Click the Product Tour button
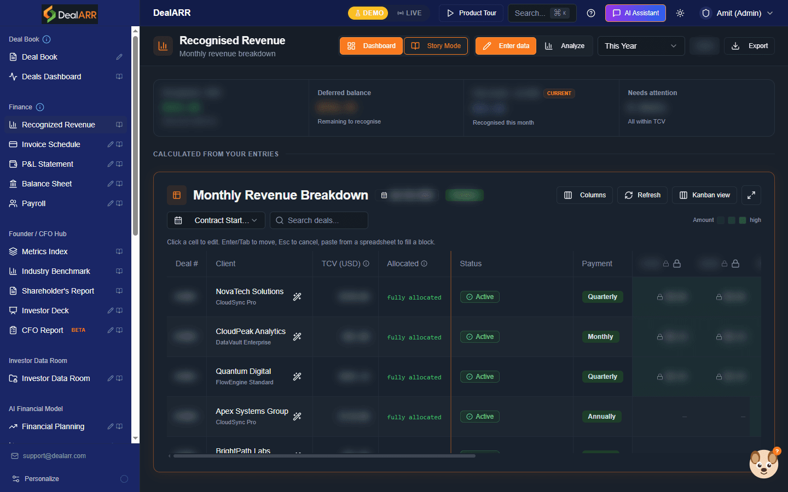This screenshot has width=788, height=492. [472, 13]
